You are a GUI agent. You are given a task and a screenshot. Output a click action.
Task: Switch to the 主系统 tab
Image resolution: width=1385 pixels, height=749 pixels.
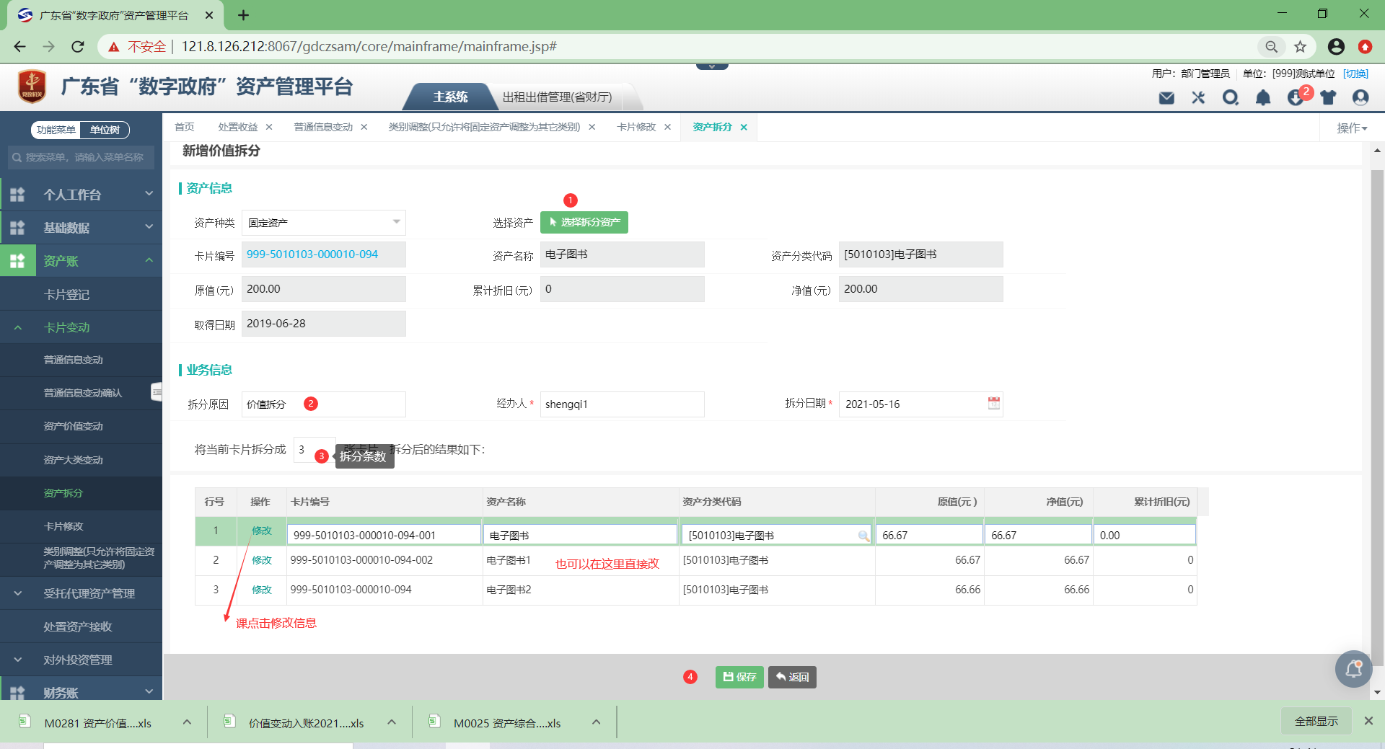pos(450,97)
